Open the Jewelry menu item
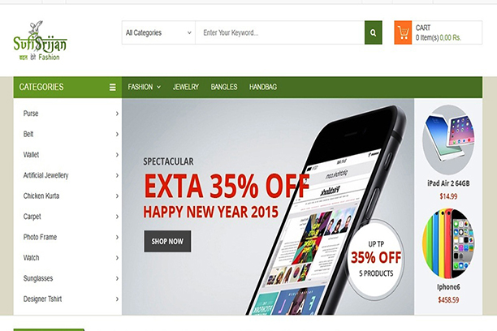This screenshot has width=497, height=331. [186, 87]
